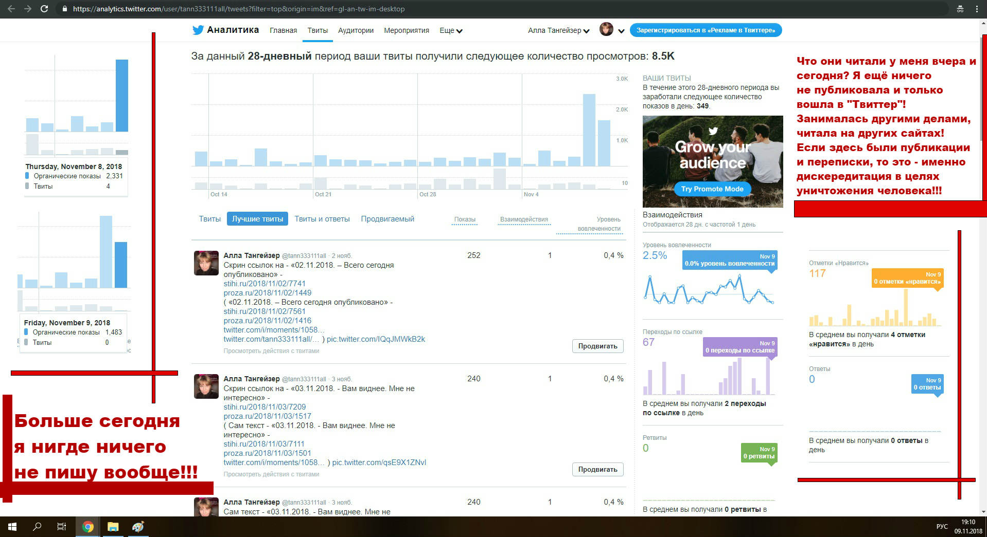Select Лучшие твиты filter

(x=257, y=219)
